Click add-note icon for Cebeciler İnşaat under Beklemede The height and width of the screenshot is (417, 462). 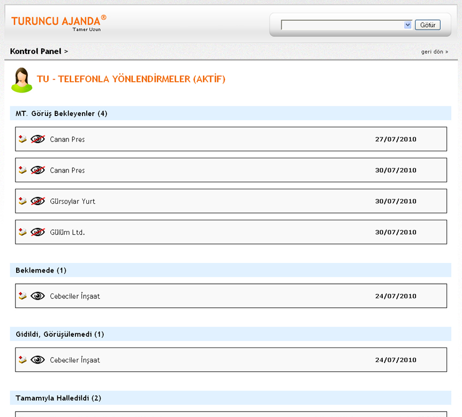[x=22, y=296]
